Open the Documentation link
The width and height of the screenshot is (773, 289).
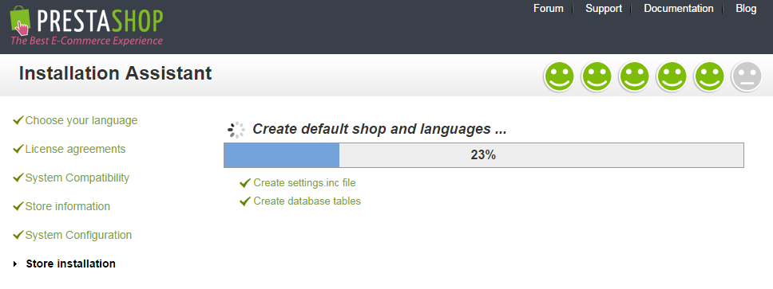click(x=678, y=8)
